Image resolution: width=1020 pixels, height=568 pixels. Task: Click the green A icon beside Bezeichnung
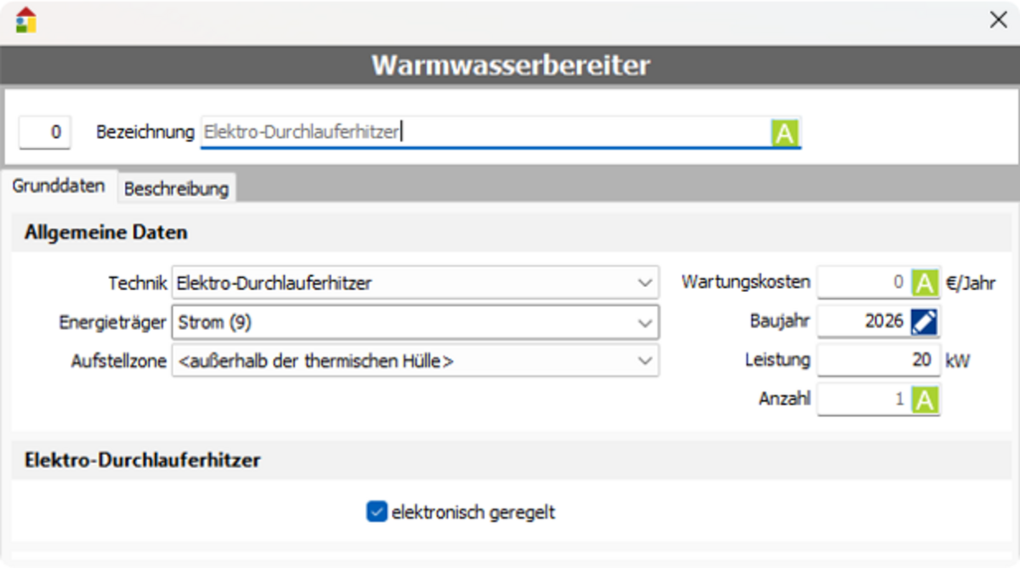[785, 133]
